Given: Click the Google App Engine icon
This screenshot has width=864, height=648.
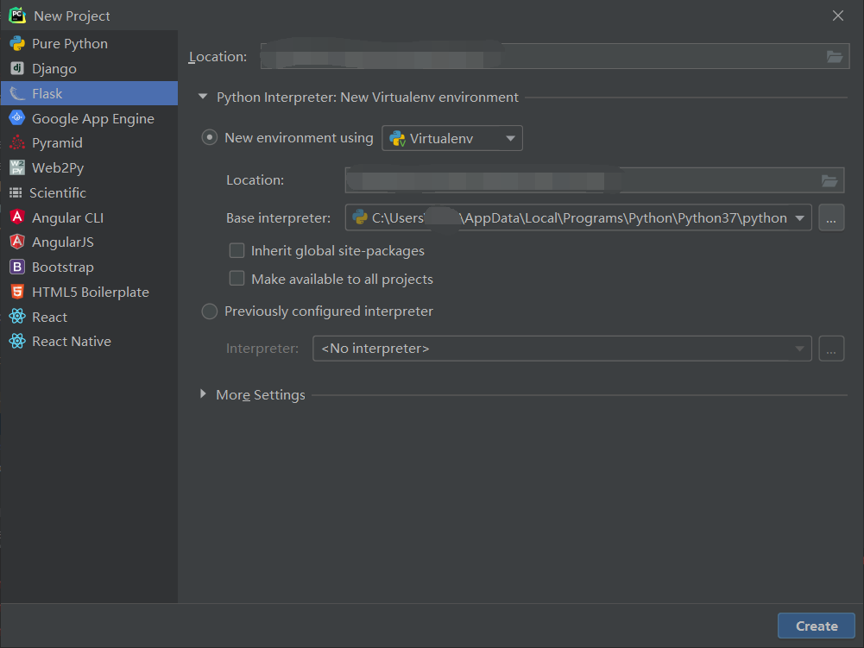Looking at the screenshot, I should point(17,118).
